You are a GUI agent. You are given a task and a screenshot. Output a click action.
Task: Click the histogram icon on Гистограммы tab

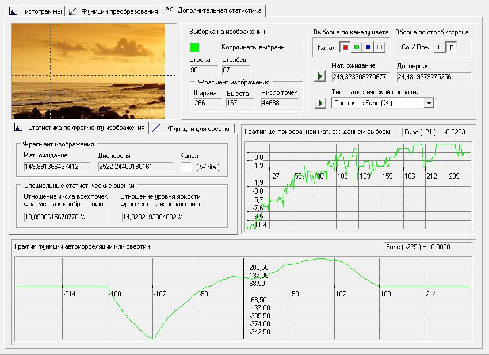click(13, 12)
